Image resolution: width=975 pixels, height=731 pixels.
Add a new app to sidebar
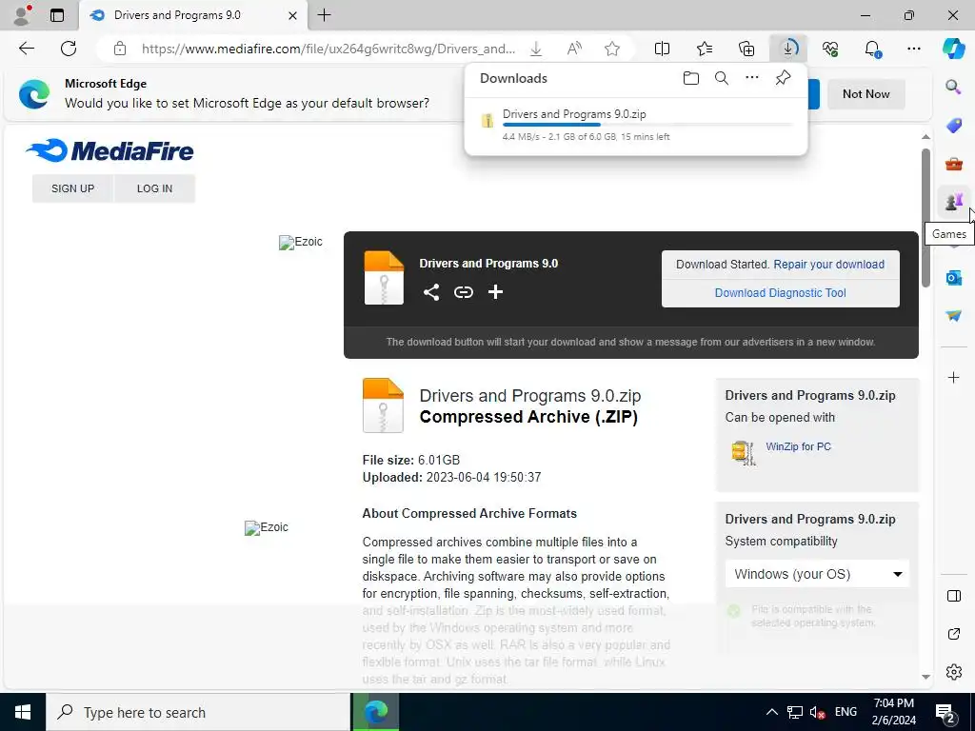(x=953, y=377)
